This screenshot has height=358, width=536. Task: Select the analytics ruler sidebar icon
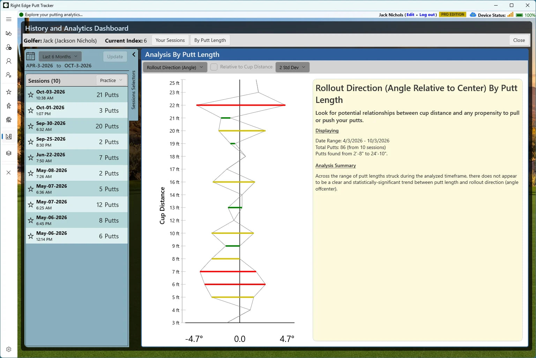coord(9,136)
